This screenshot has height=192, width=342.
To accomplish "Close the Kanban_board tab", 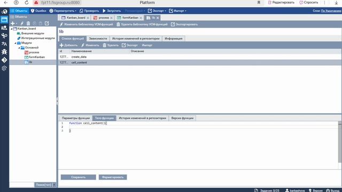I will [88, 18].
